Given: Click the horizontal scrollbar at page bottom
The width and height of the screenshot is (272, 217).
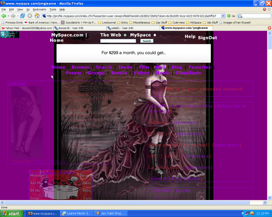Looking at the screenshot, I should pyautogui.click(x=127, y=202).
